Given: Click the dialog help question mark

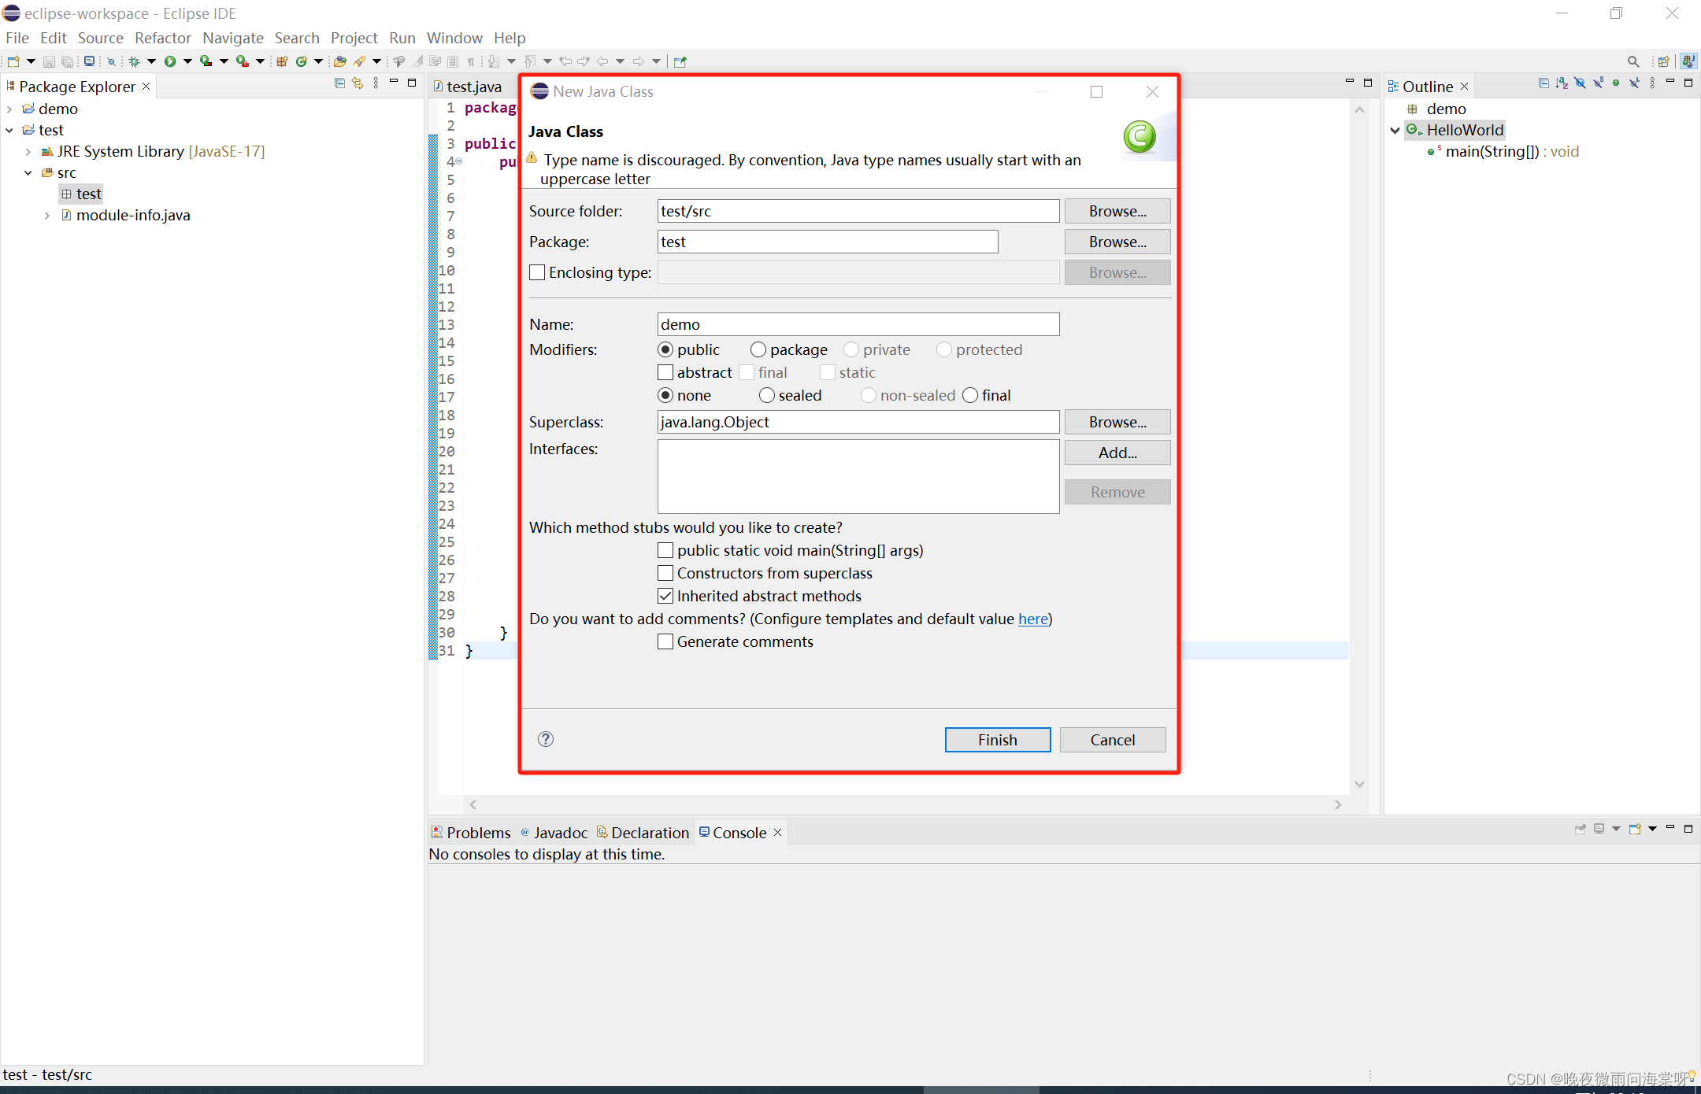Looking at the screenshot, I should click(546, 739).
